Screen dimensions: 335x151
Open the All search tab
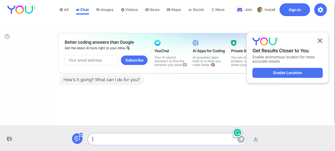pos(64,9)
